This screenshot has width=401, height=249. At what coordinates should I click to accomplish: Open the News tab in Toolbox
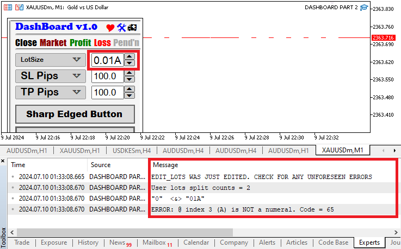tap(120, 242)
